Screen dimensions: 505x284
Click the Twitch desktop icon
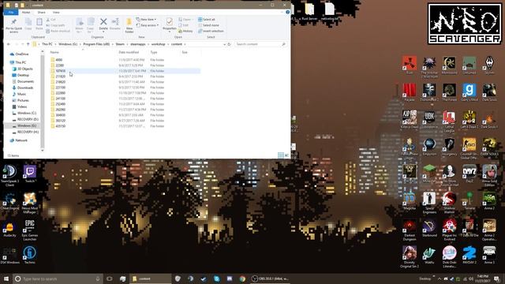[x=30, y=174]
